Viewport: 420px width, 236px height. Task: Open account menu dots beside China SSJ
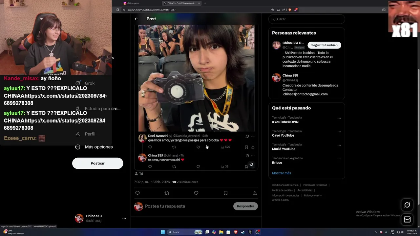click(x=124, y=218)
